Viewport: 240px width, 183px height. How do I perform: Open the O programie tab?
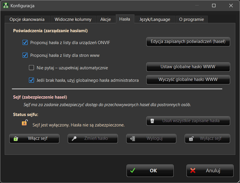(191, 19)
